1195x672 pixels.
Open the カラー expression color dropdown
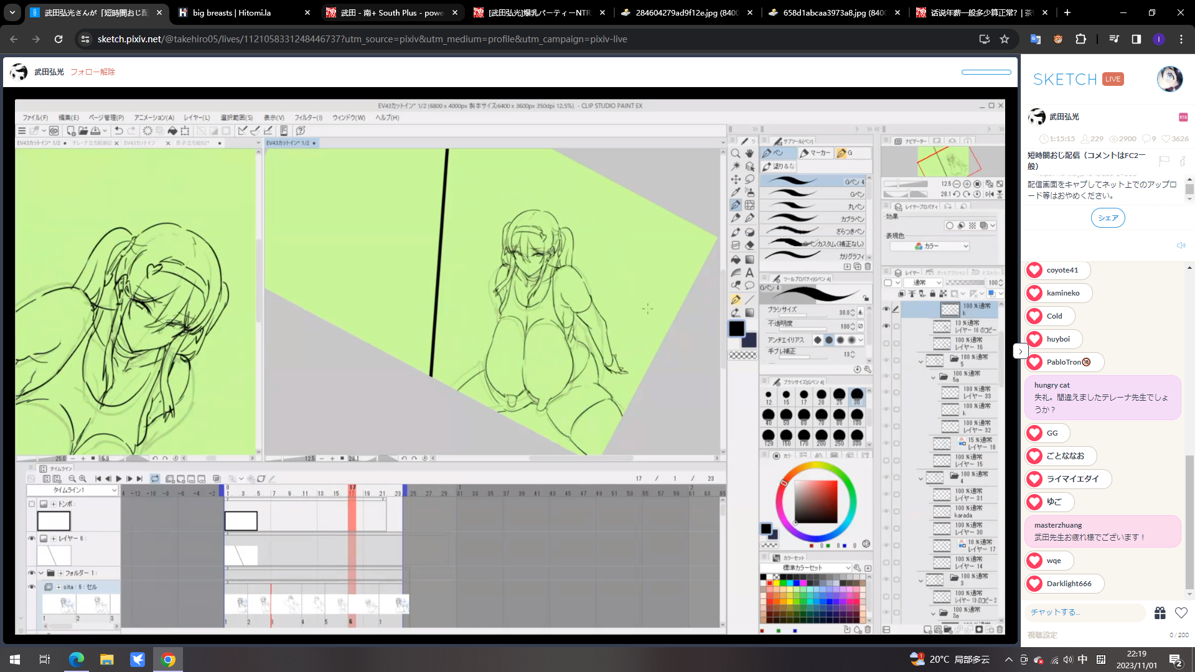coord(929,246)
